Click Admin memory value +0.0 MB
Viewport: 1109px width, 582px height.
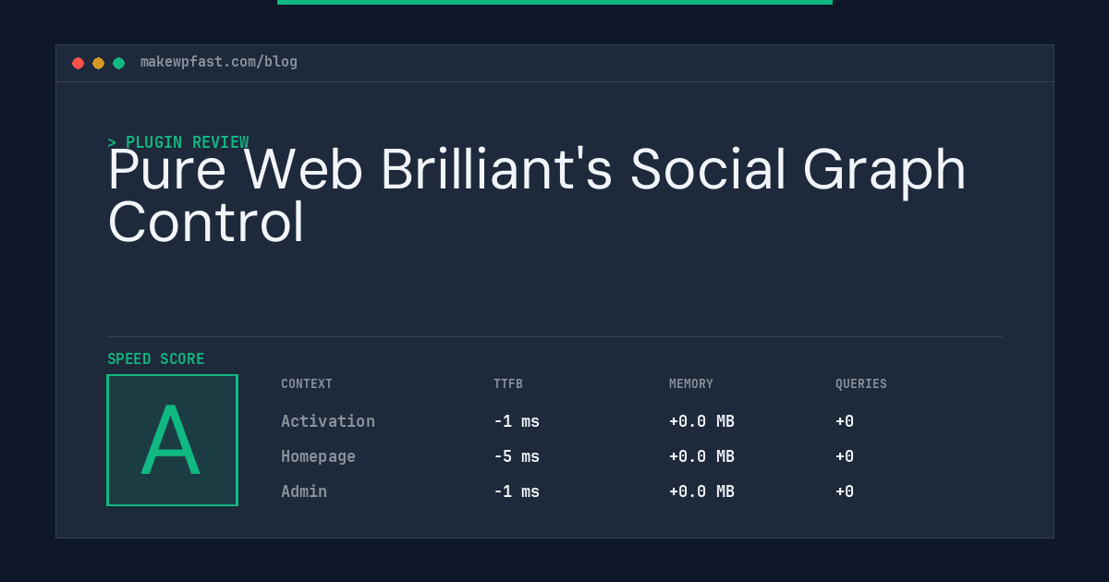click(x=701, y=491)
